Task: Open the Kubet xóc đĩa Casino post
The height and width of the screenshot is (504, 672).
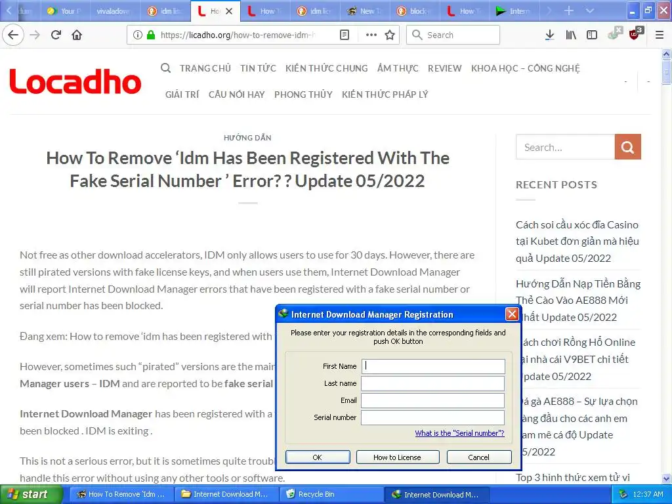Action: (x=577, y=241)
